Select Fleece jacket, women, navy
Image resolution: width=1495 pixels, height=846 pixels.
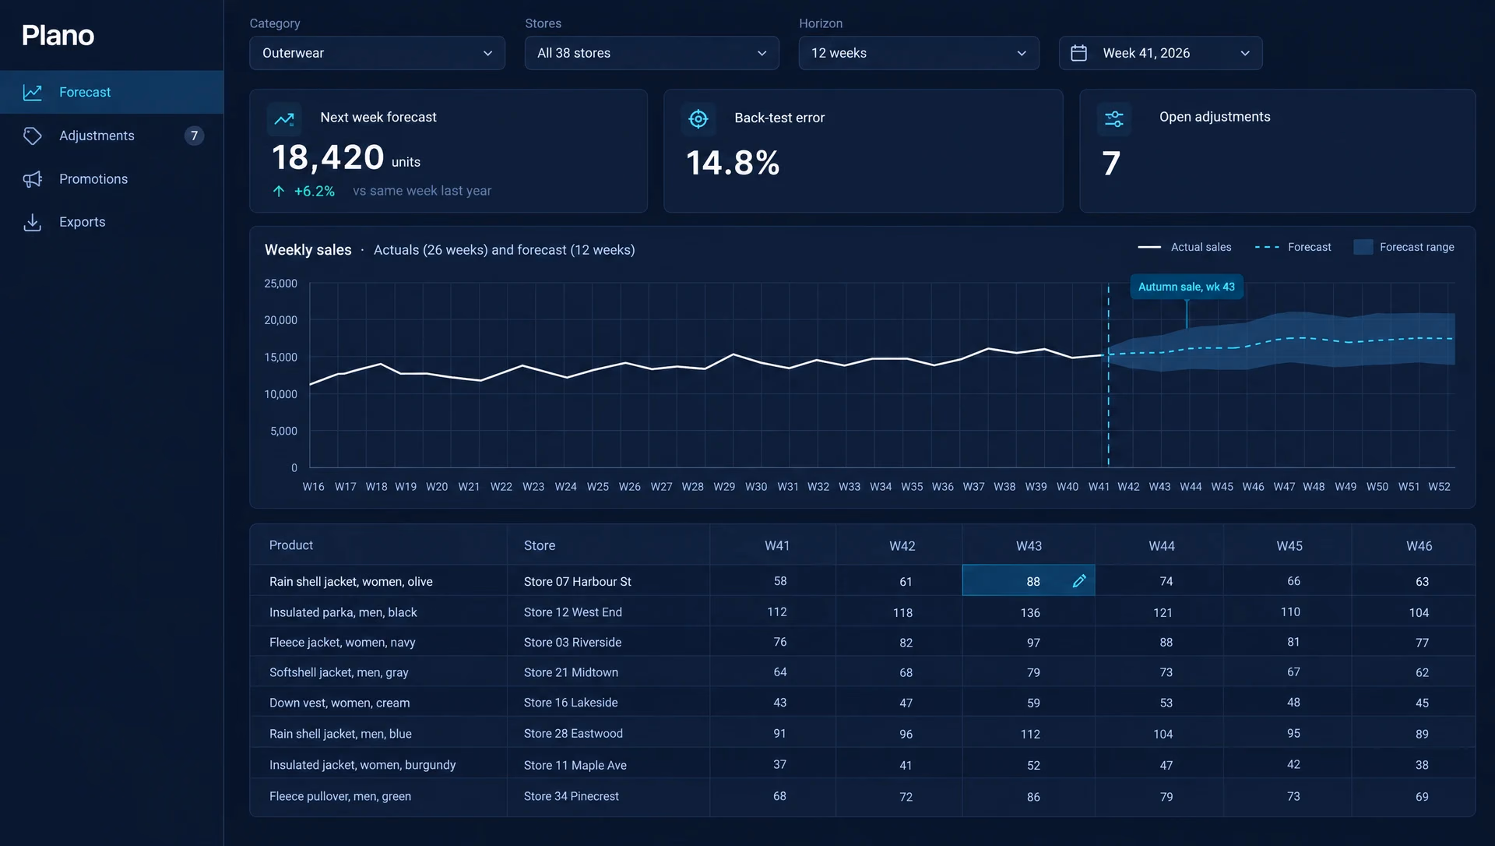tap(343, 643)
